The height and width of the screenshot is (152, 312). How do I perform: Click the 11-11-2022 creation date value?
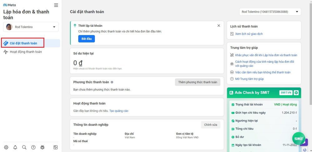(290, 145)
